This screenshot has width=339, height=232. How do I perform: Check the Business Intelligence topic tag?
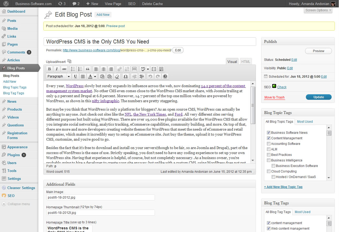click(269, 160)
